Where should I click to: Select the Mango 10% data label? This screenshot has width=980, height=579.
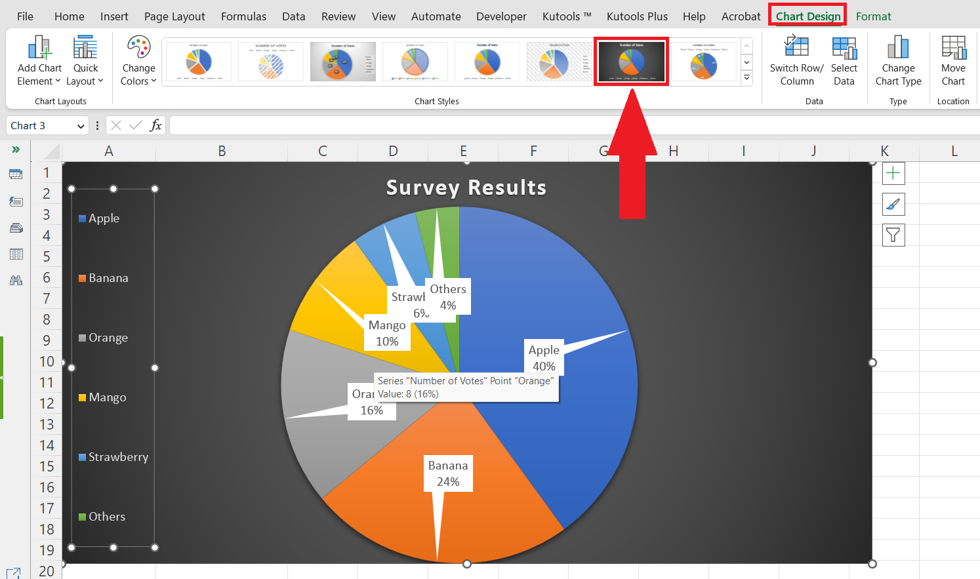pos(387,333)
